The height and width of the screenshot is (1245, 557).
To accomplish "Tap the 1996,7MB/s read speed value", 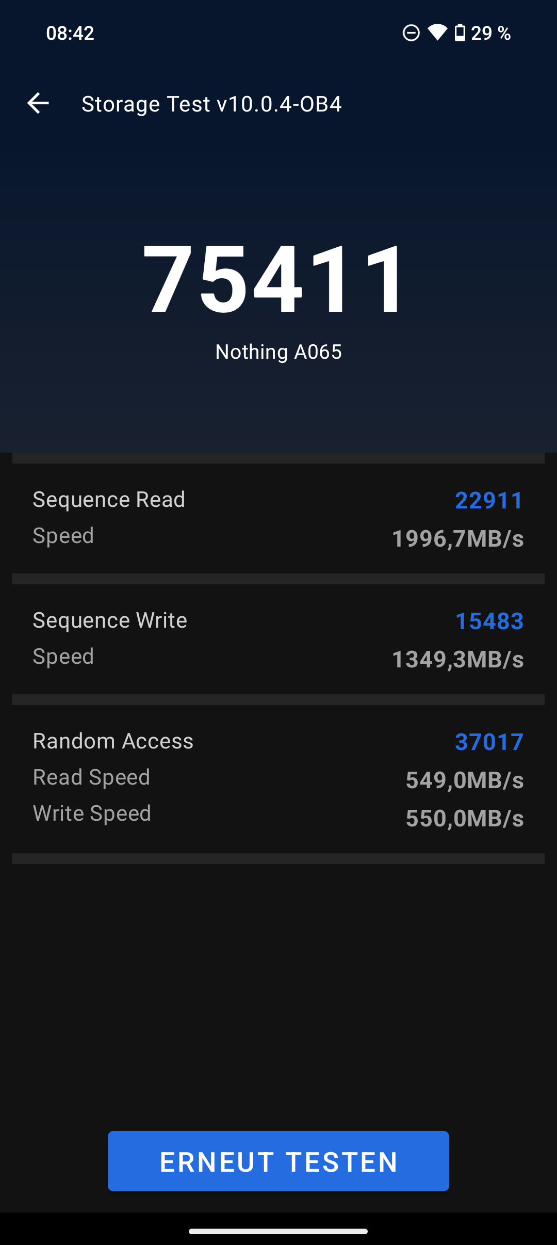I will point(458,539).
